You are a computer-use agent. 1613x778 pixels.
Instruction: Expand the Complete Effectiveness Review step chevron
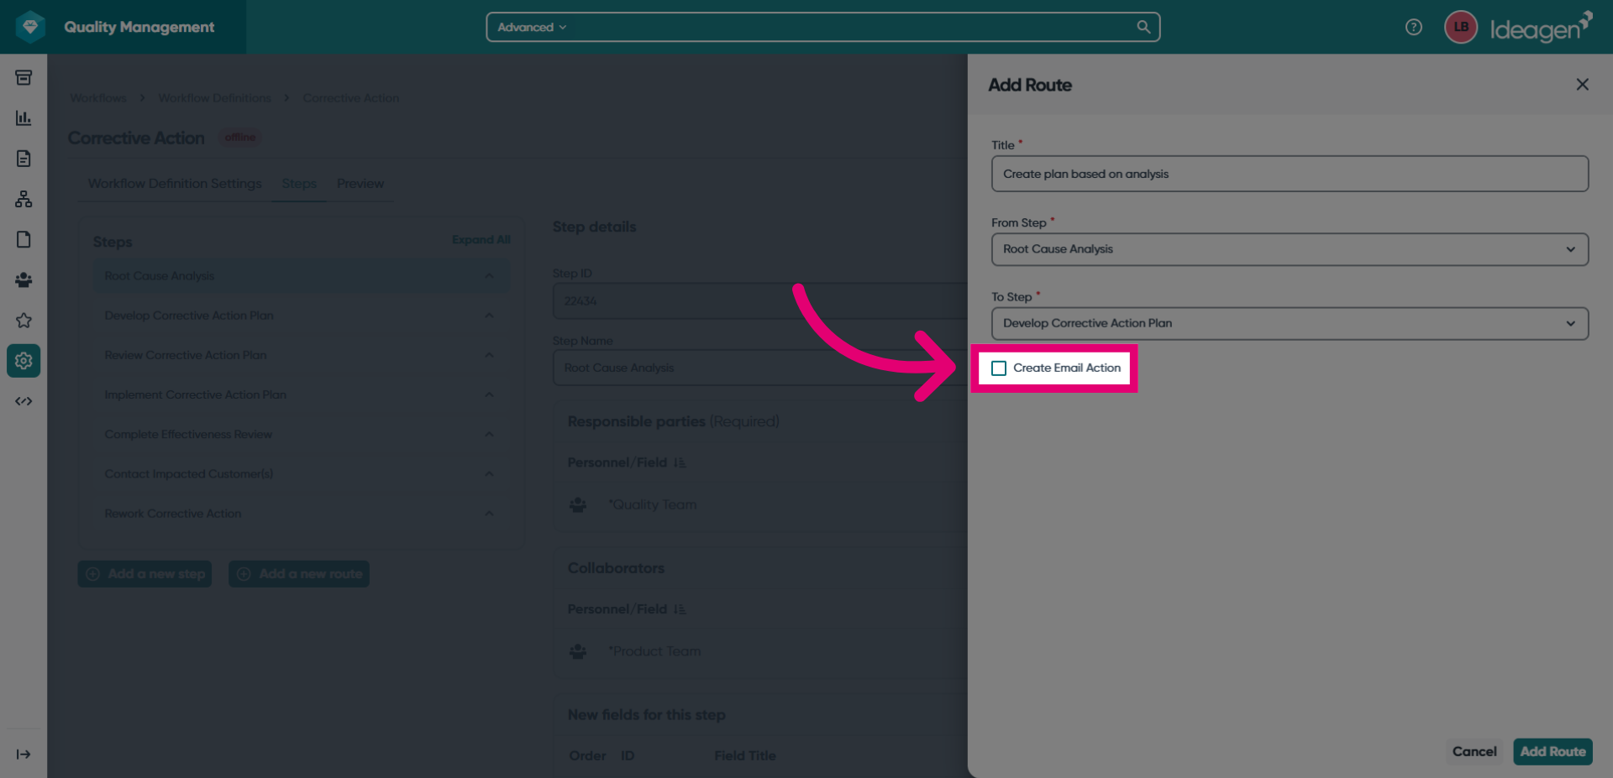tap(489, 434)
